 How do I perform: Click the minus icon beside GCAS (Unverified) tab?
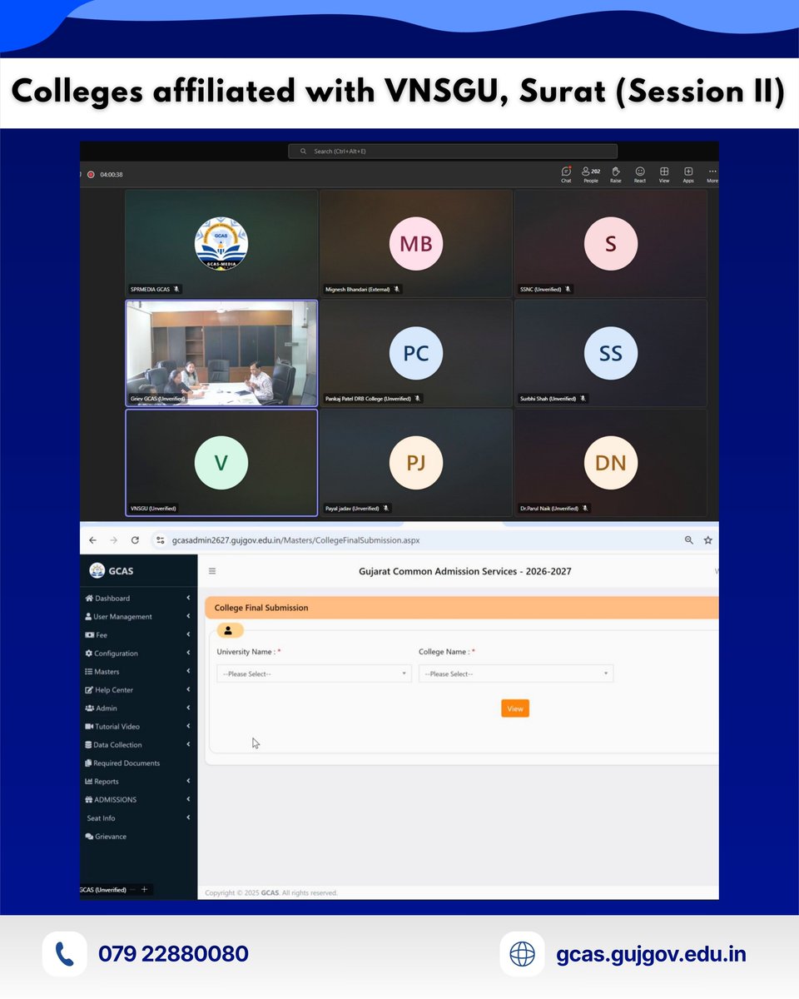click(x=132, y=889)
